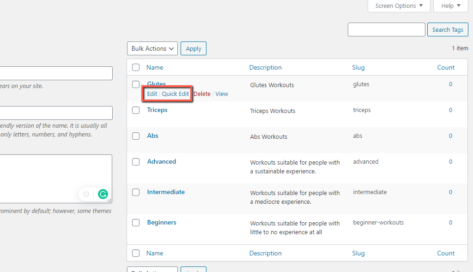Click the 'triceps' slug text
Viewport: 473px width, 272px height.
362,110
